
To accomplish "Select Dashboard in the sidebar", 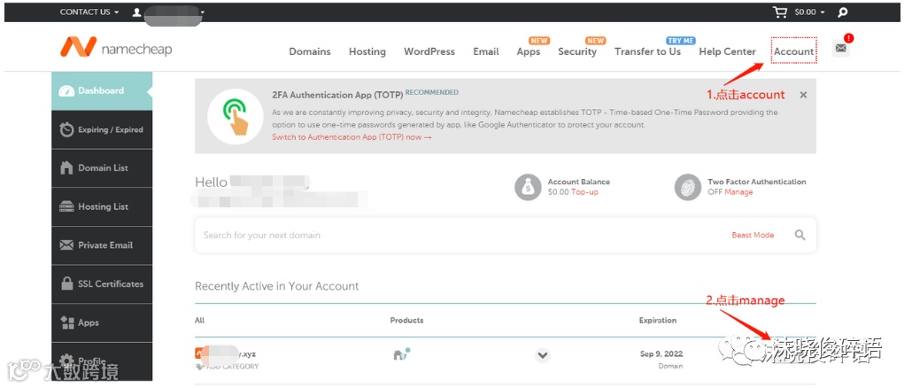I will tap(102, 90).
